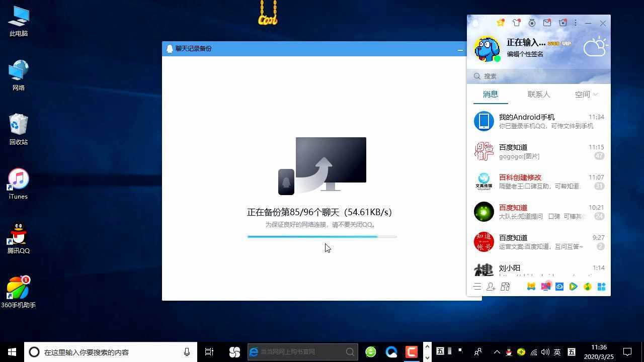Focus the QQ search field
This screenshot has height=362, width=644.
[x=539, y=76]
